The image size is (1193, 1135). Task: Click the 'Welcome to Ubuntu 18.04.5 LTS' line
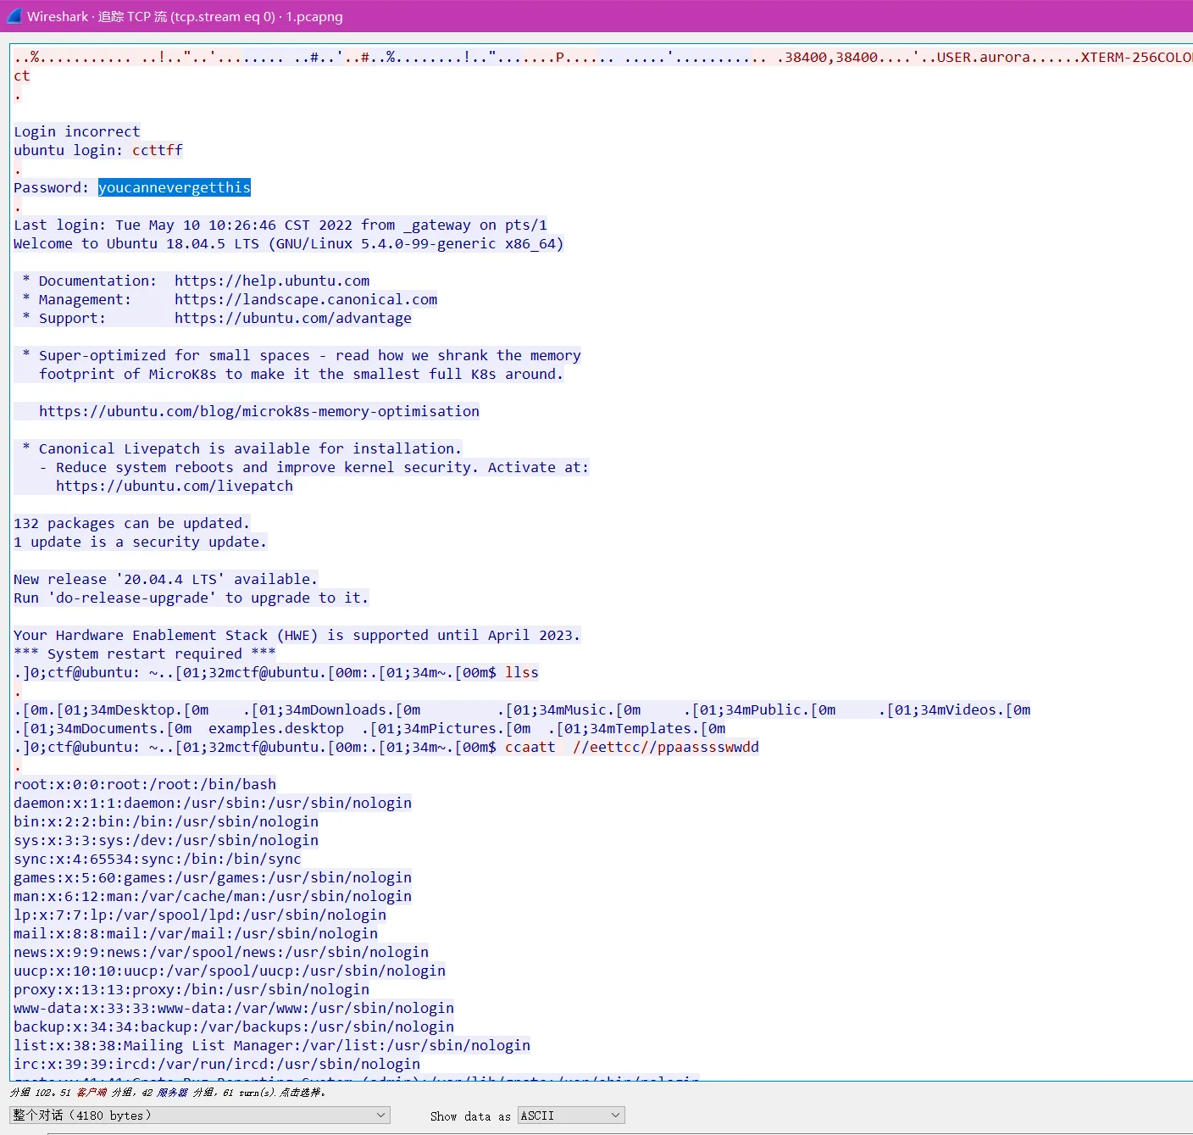pos(289,243)
